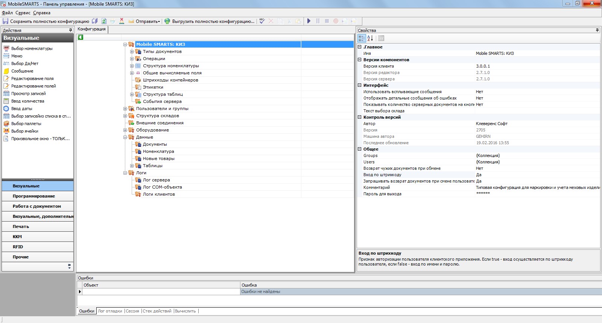Click the Структура складов folder icon
602x323 pixels.
(131, 116)
